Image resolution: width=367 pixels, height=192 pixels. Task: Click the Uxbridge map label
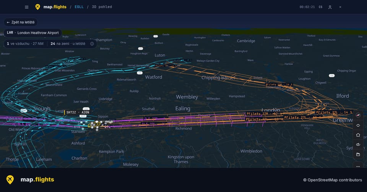pyautogui.click(x=106, y=99)
